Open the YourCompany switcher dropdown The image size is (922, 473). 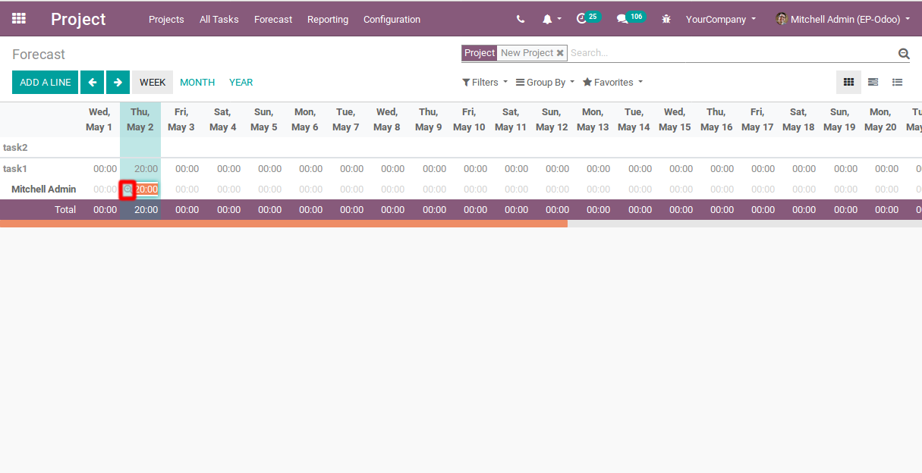coord(721,19)
